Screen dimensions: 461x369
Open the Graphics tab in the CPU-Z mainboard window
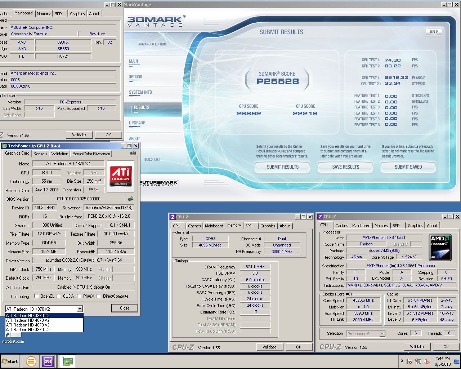[x=77, y=14]
